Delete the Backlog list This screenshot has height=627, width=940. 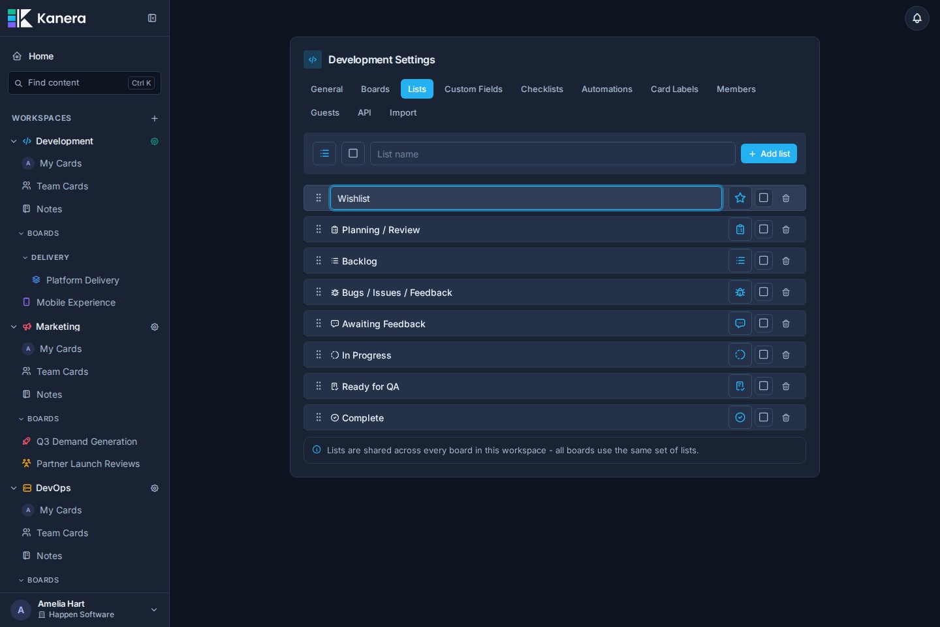pyautogui.click(x=786, y=261)
